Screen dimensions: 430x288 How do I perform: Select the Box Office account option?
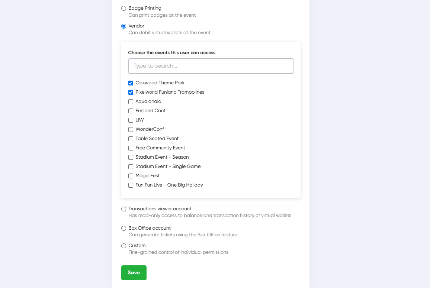(123, 228)
